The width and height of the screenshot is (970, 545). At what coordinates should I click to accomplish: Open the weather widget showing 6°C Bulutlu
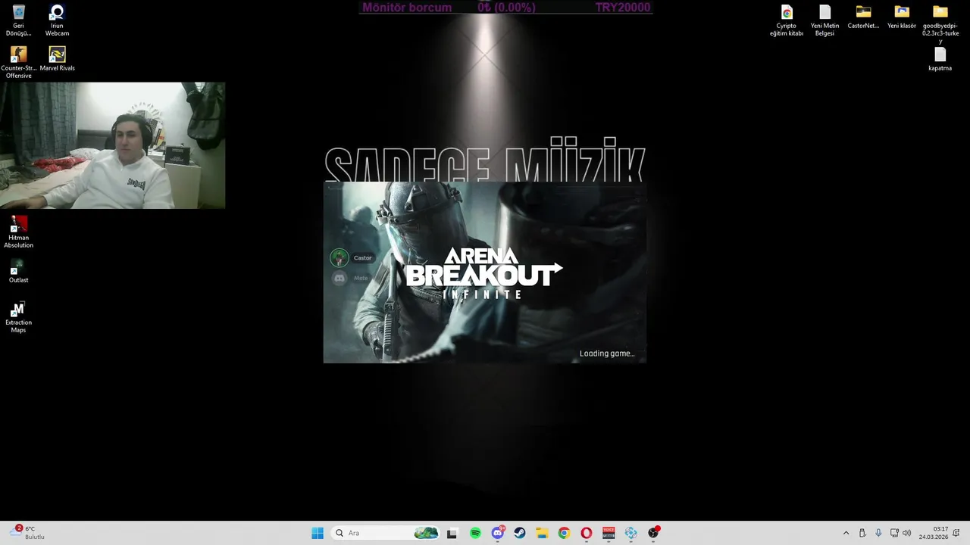coord(27,533)
